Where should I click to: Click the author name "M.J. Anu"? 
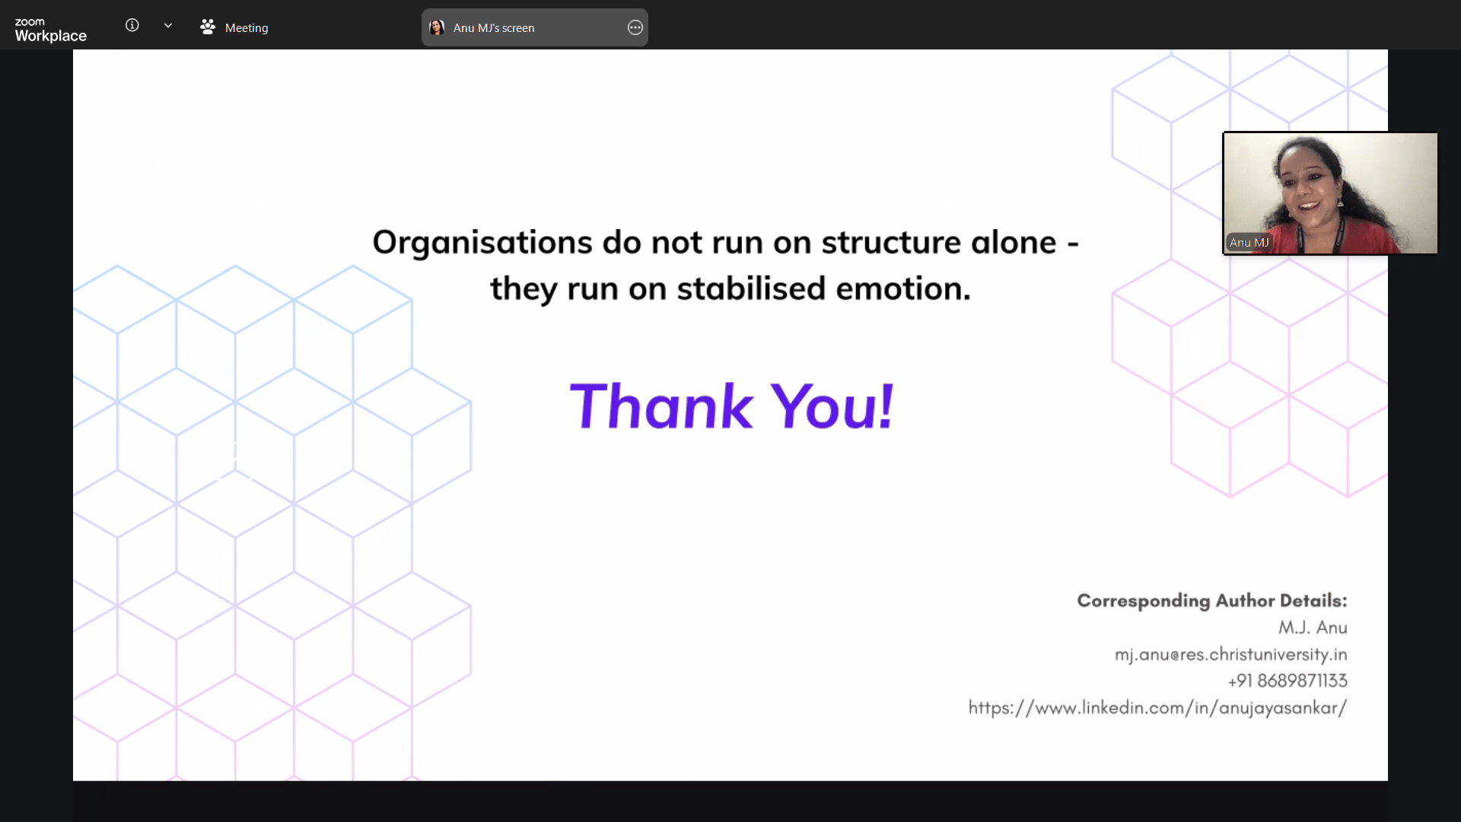[1313, 628]
